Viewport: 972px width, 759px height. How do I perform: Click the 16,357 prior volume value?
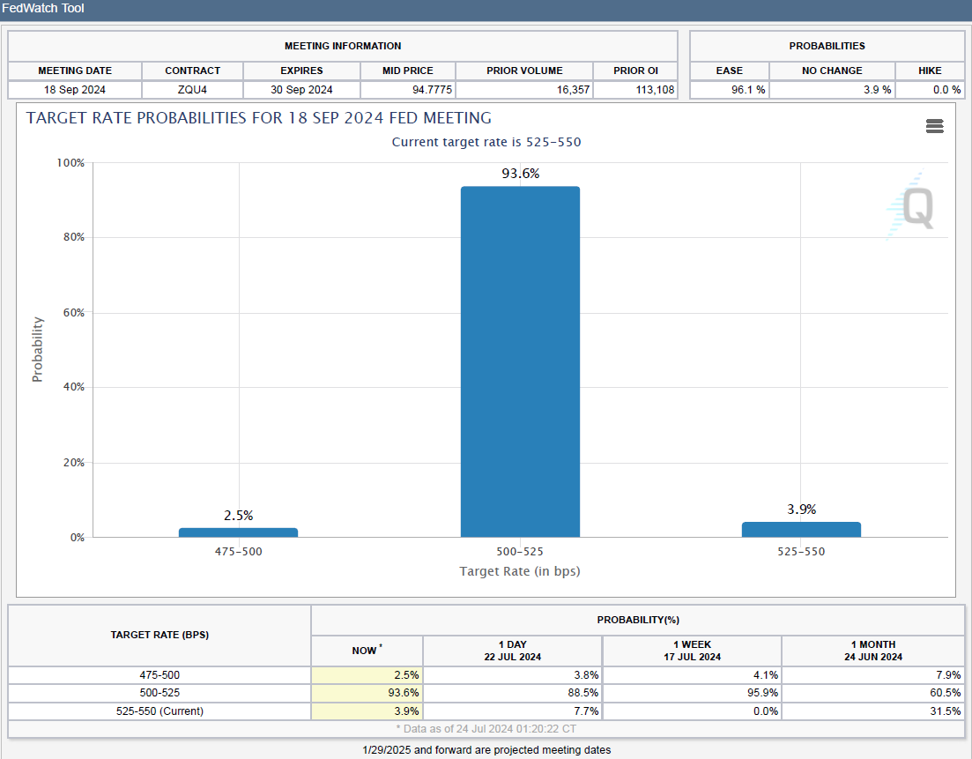click(573, 90)
